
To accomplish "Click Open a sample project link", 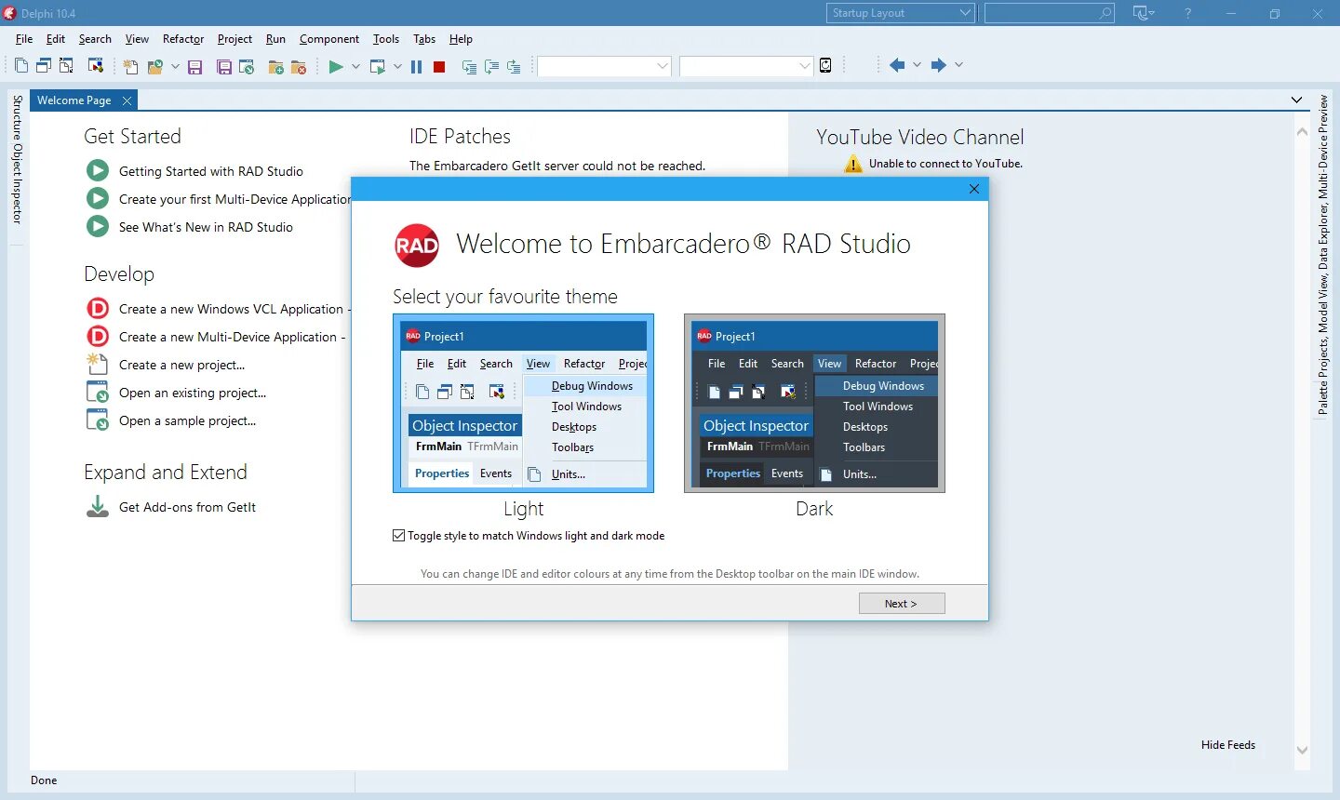I will pos(187,420).
